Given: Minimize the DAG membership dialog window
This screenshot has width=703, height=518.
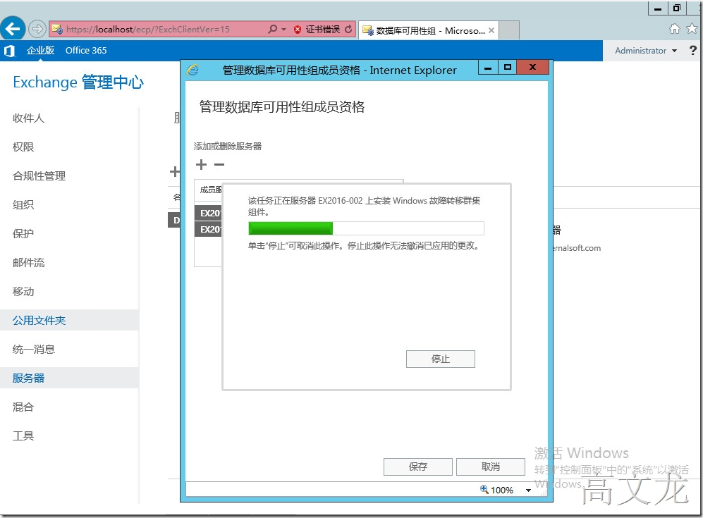Looking at the screenshot, I should (x=488, y=68).
